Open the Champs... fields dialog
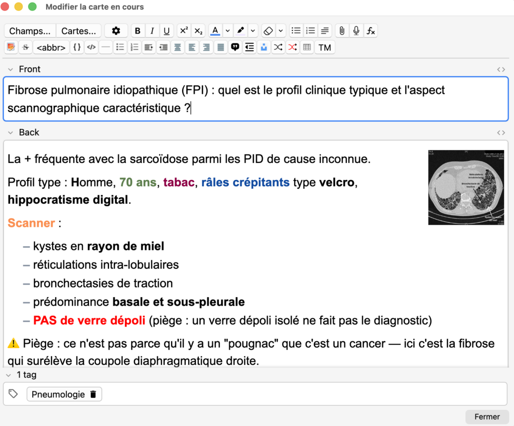Screen dimensions: 514x426 [30, 31]
